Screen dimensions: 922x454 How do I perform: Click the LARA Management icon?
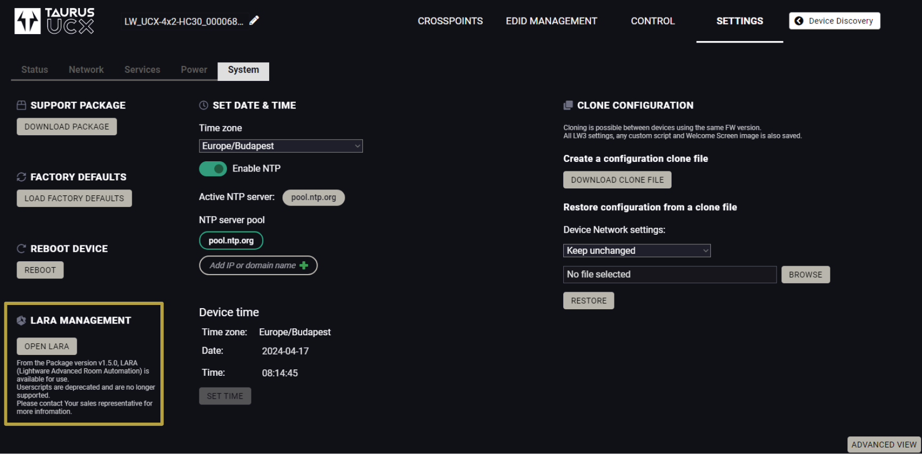point(21,320)
